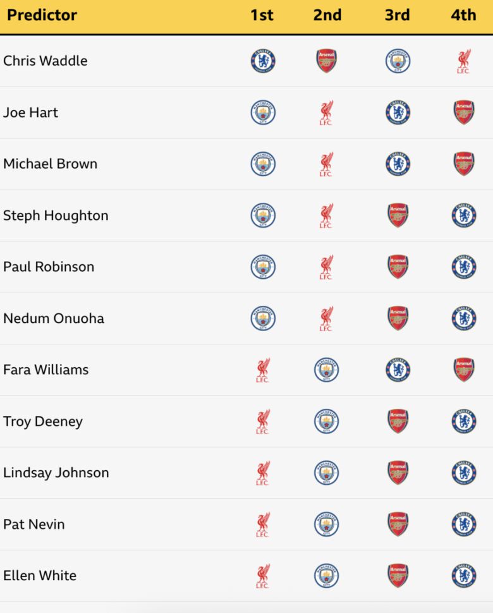Click Chris Waddle's 2nd place Arsenal badge
Viewport: 493px width, 613px height.
point(326,61)
